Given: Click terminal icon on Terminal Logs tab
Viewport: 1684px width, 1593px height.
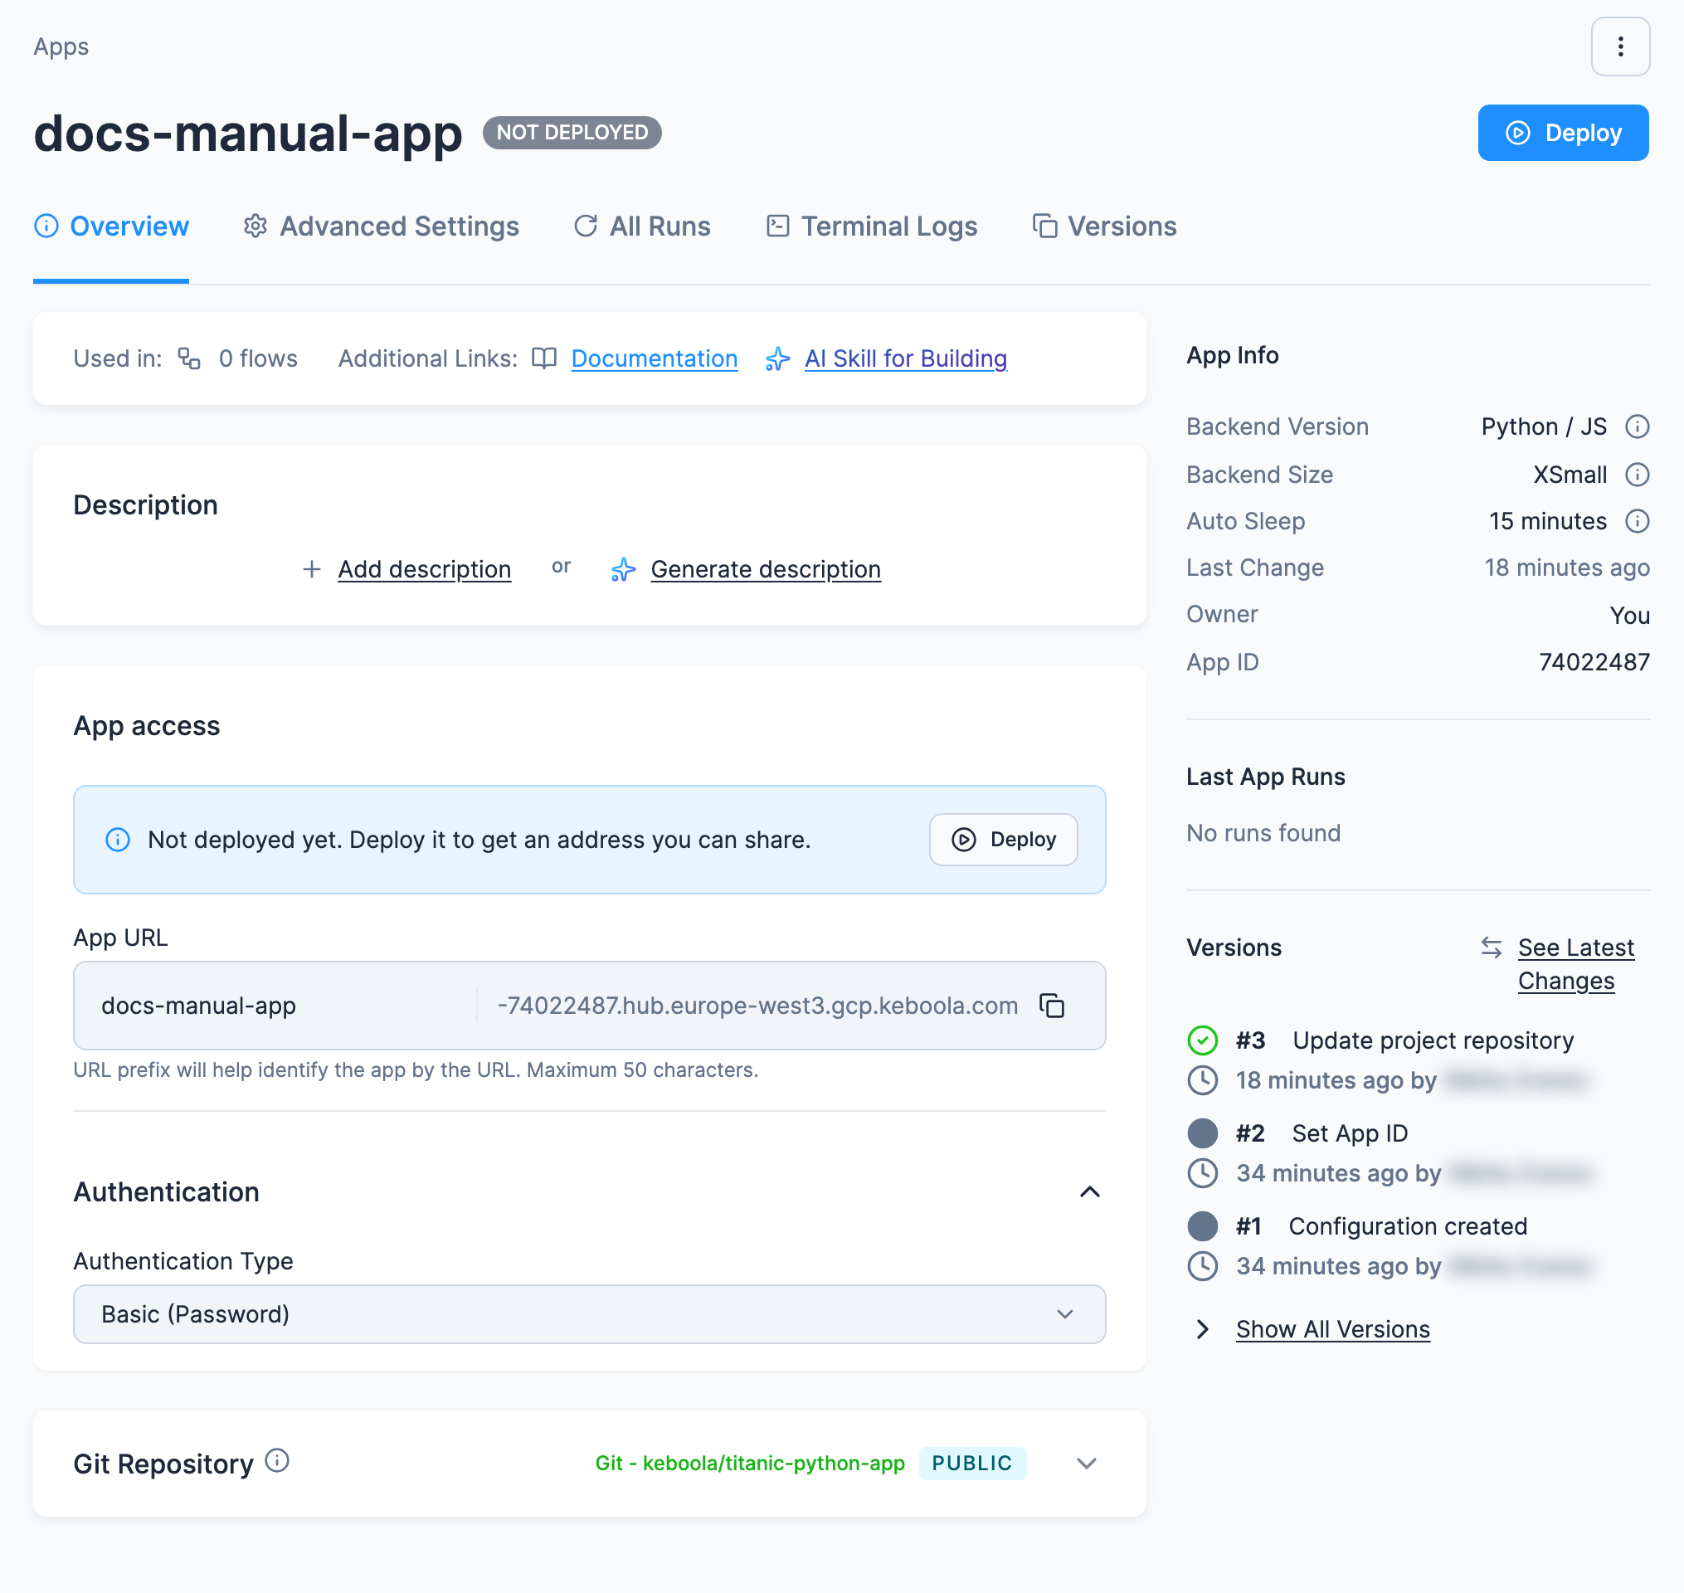Looking at the screenshot, I should [777, 226].
